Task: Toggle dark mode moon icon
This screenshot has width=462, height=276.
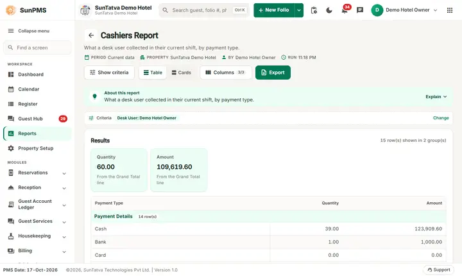Action: [329, 10]
